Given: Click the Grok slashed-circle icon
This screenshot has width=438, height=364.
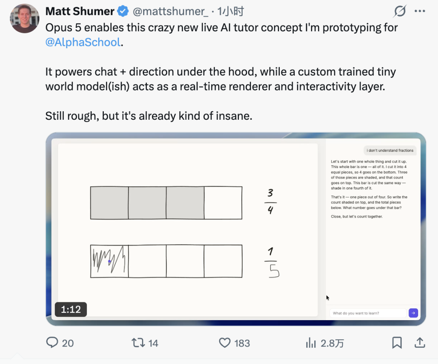Looking at the screenshot, I should click(x=400, y=11).
